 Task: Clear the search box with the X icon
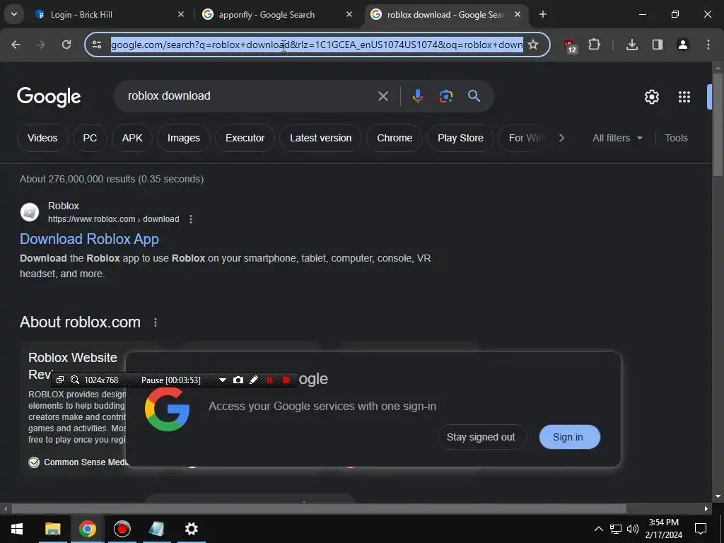(x=383, y=96)
